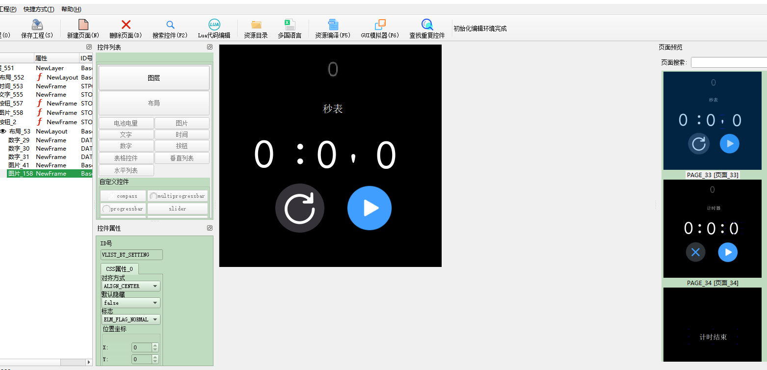Click the Layer (图层) widget button

[154, 78]
